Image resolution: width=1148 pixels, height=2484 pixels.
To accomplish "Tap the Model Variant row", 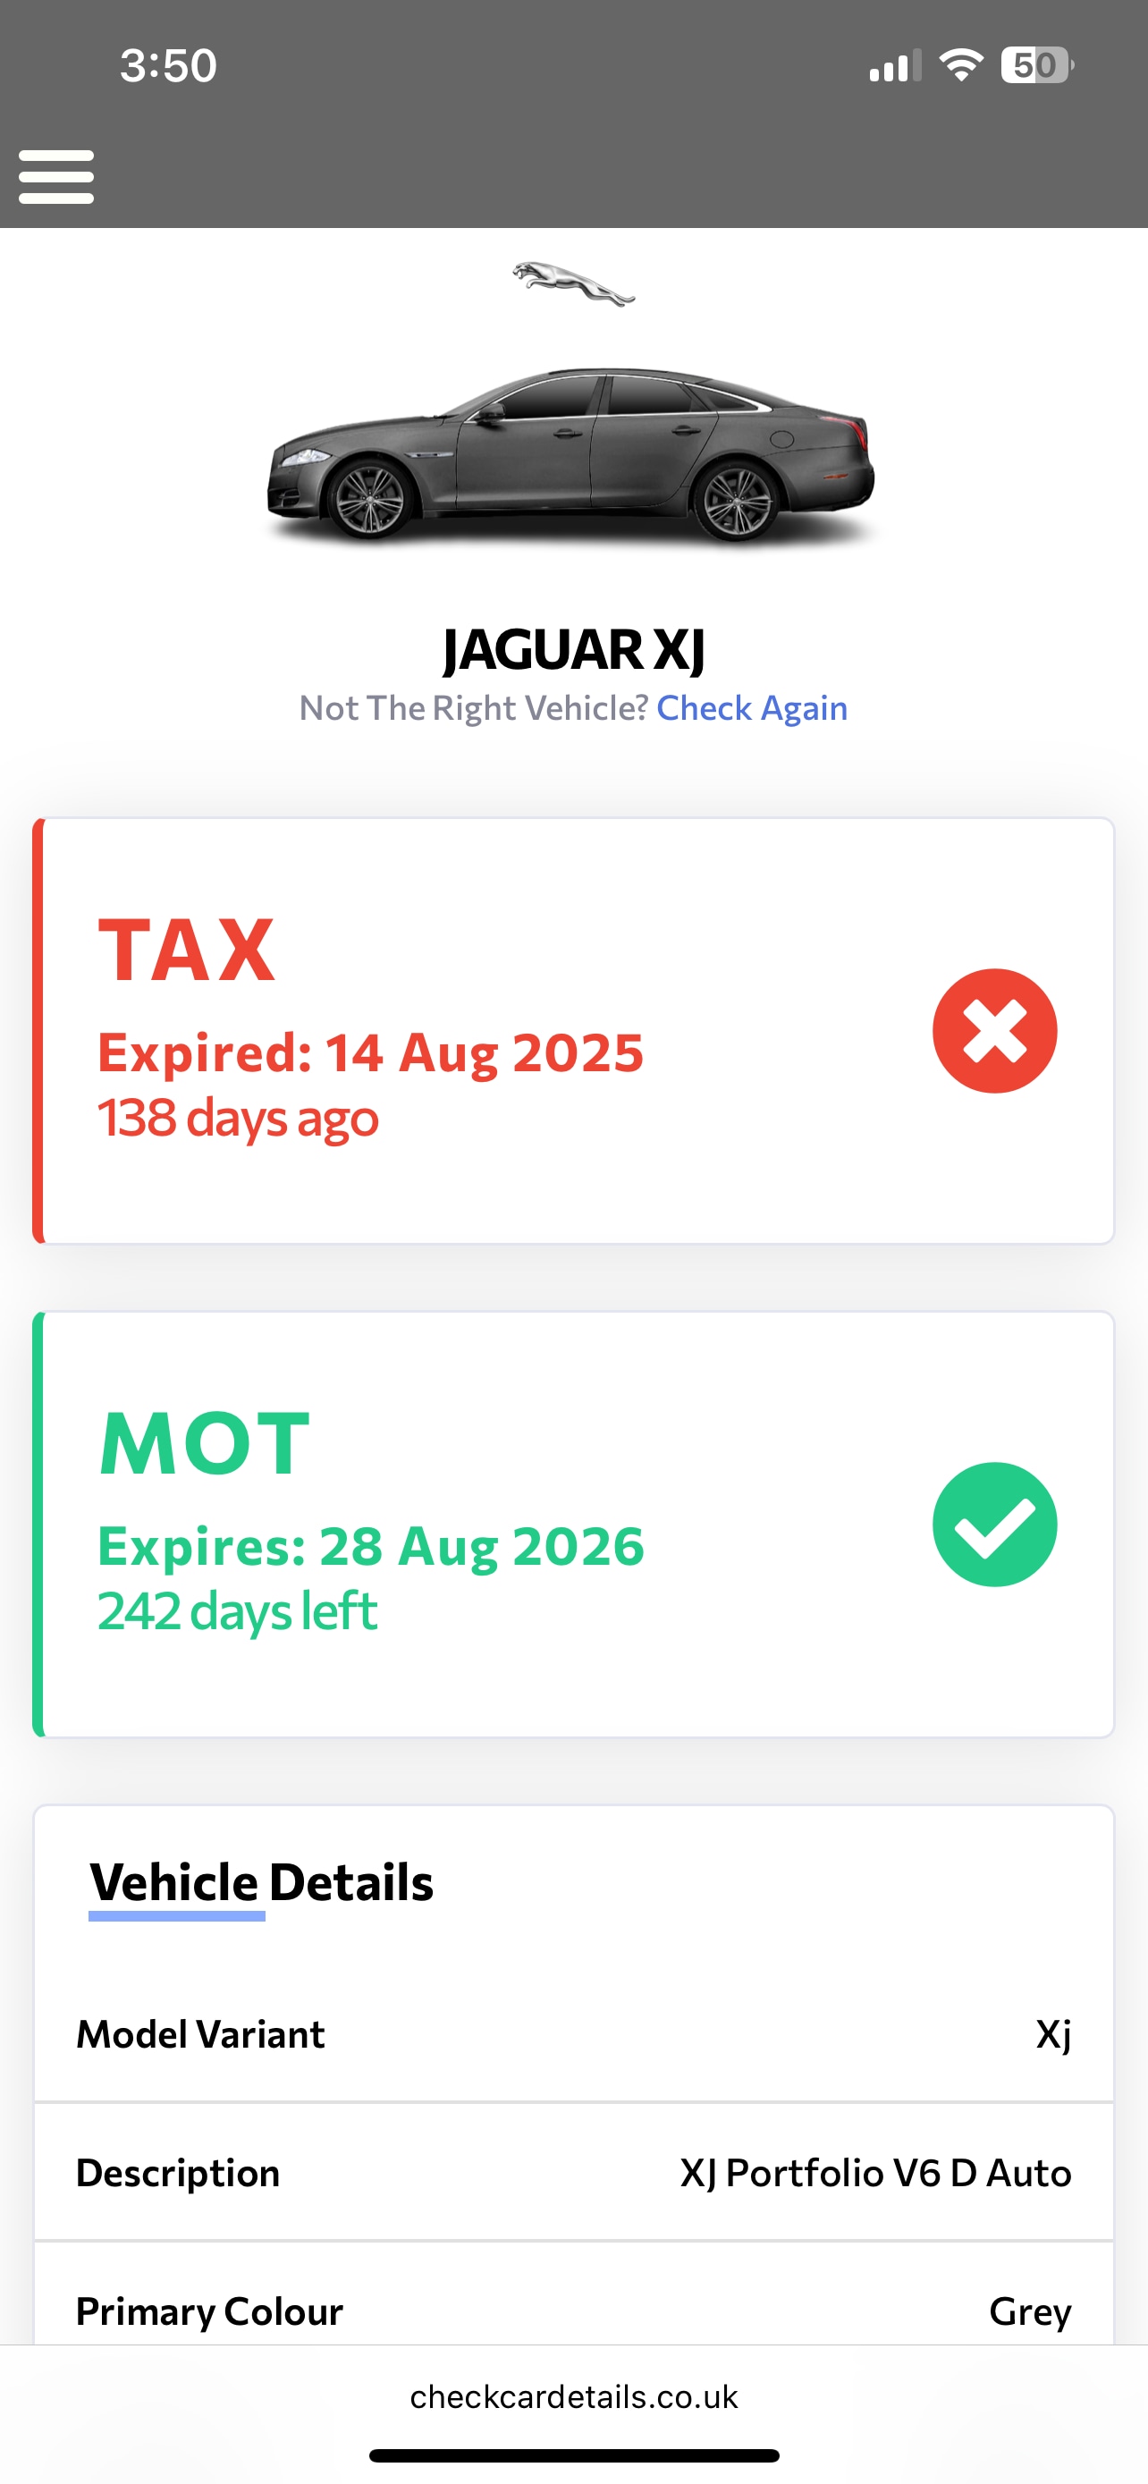I will point(573,2033).
